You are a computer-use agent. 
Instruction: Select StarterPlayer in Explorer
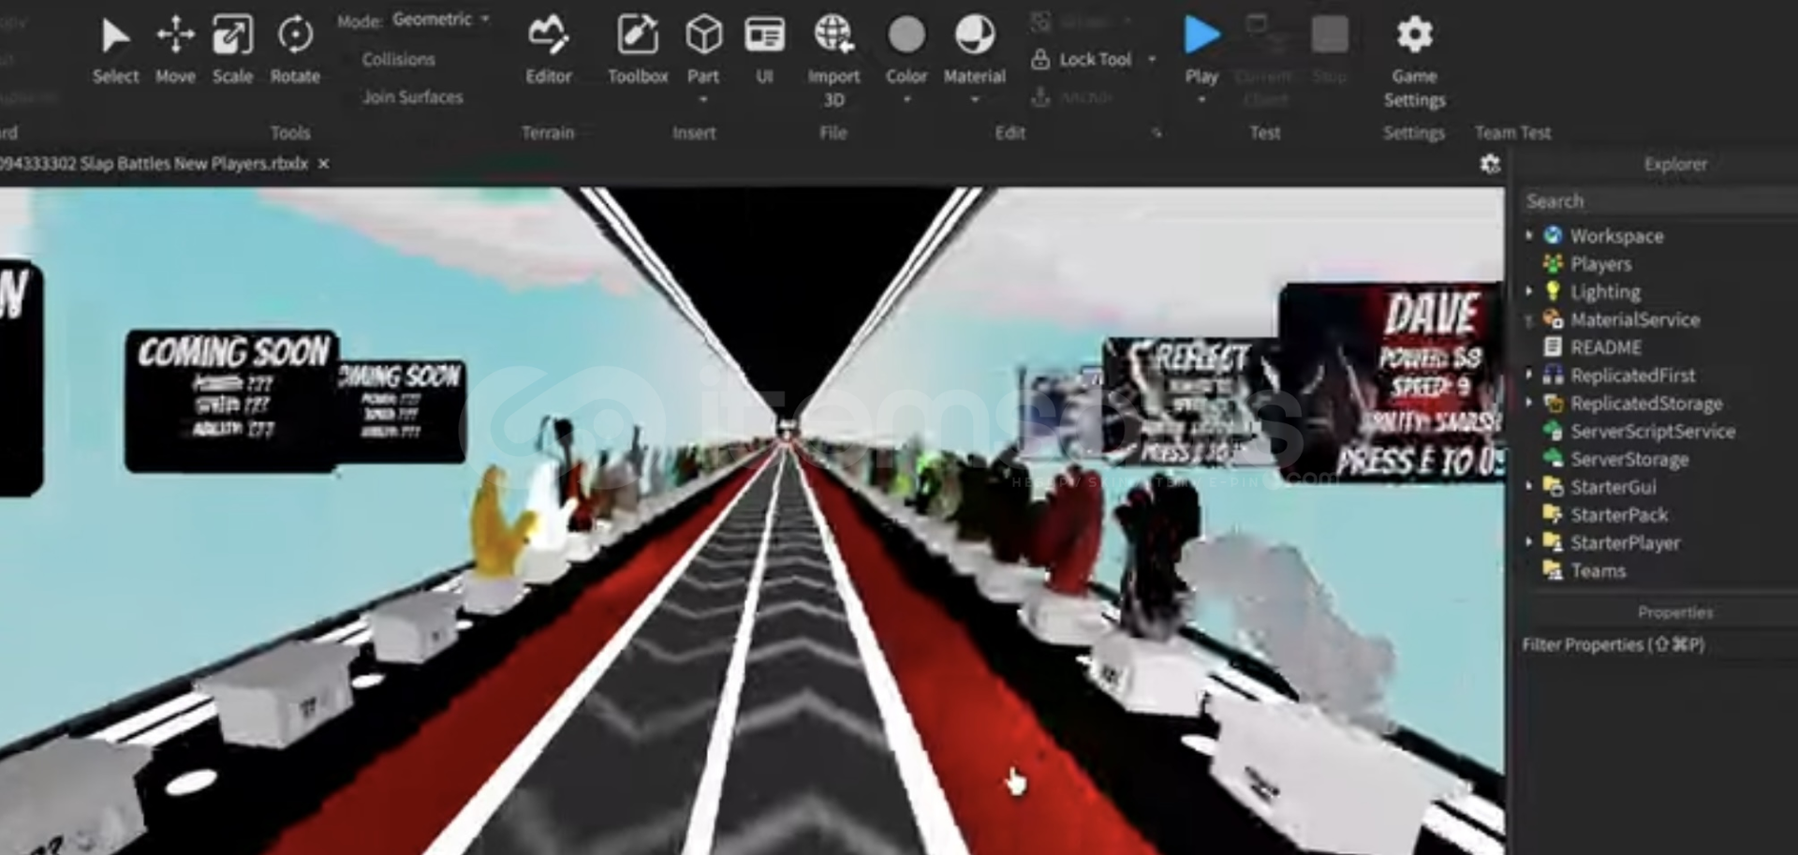point(1625,543)
